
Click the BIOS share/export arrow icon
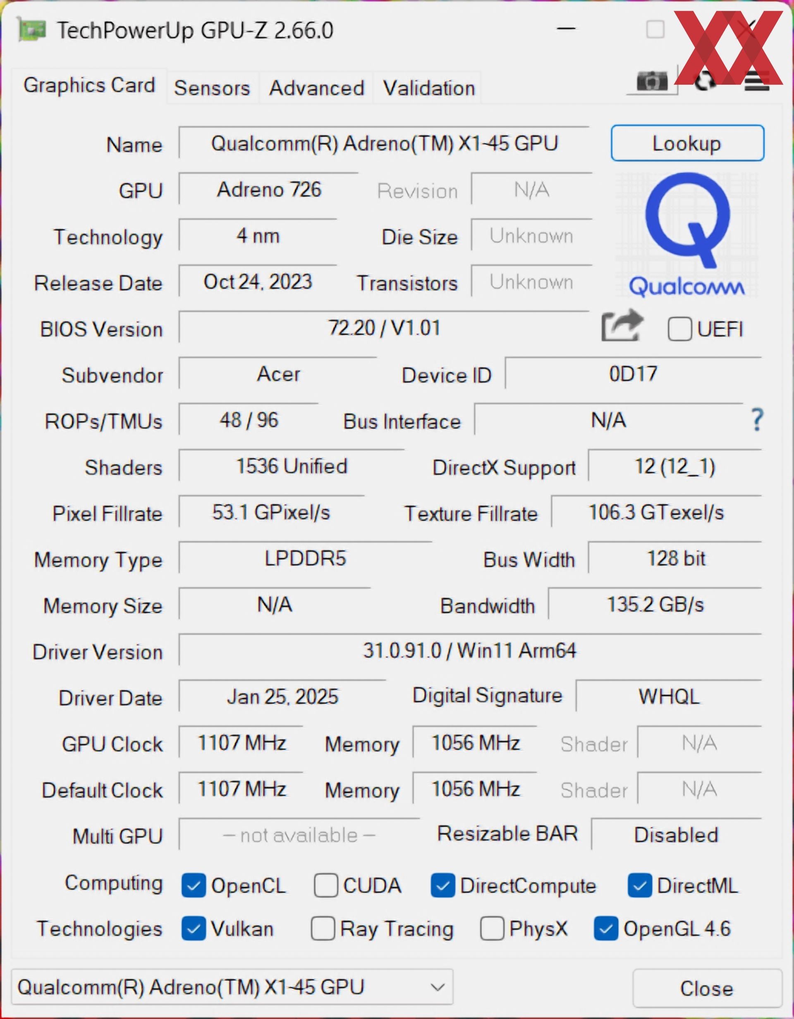tap(623, 325)
